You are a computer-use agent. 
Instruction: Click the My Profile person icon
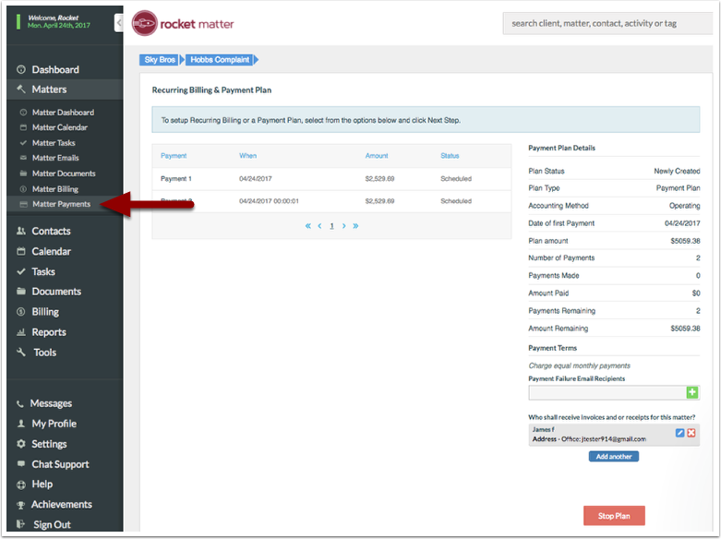pos(20,424)
